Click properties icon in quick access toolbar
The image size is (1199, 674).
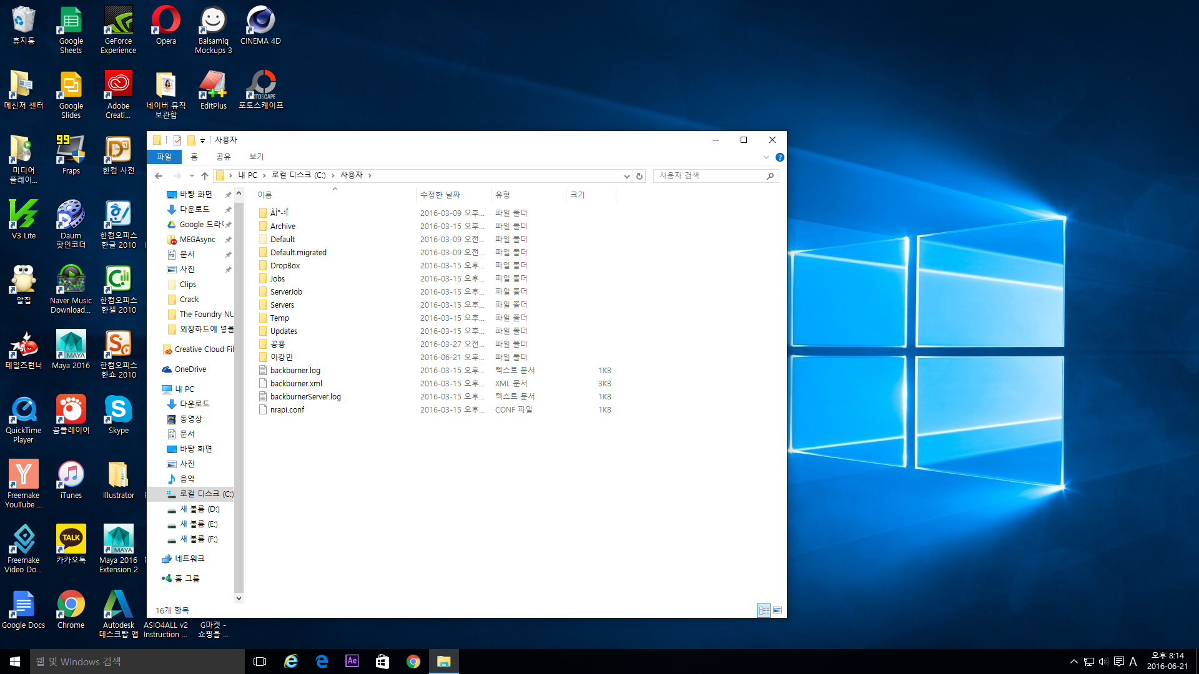[177, 140]
